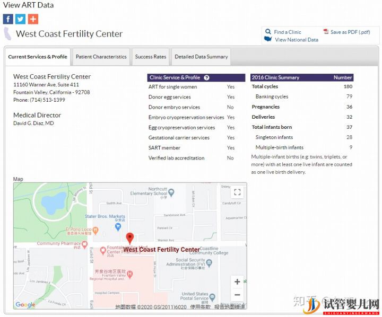Switch to the Patient Characteristics tab

tap(101, 57)
